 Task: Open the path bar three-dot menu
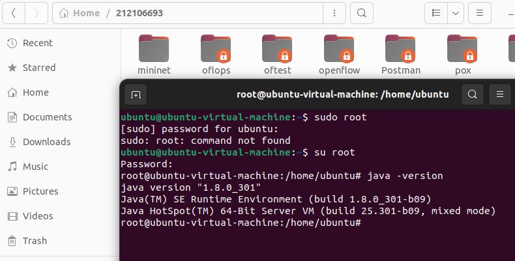pos(334,13)
